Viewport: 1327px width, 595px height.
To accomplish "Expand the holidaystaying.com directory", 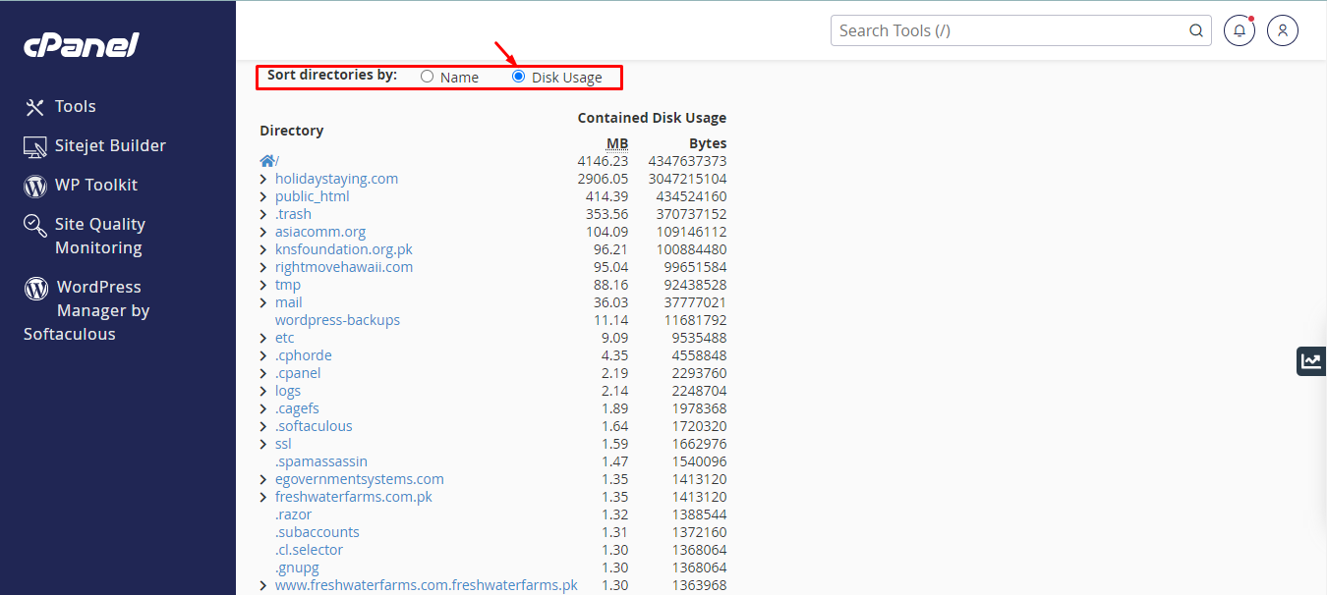I will [x=263, y=179].
